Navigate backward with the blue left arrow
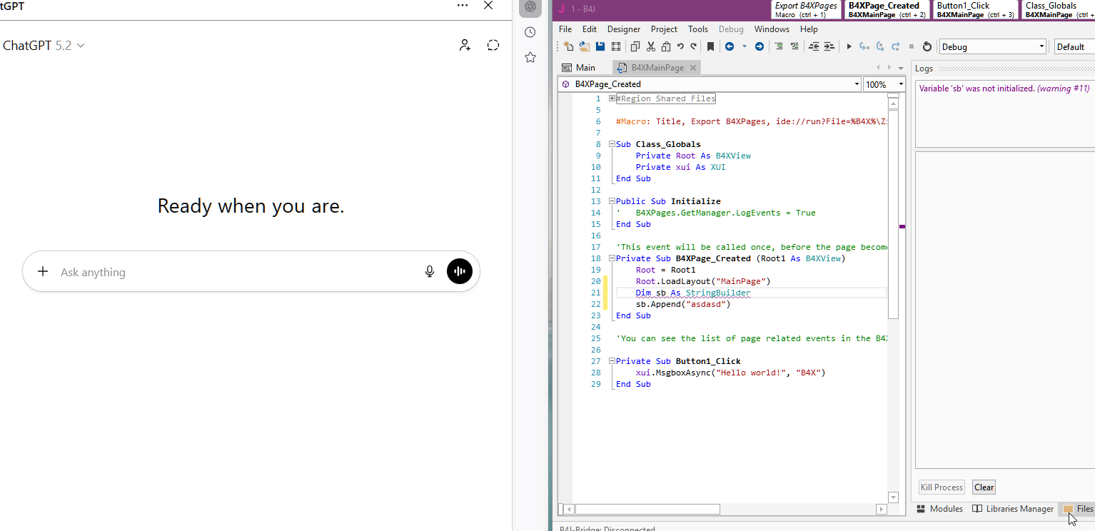The height and width of the screenshot is (531, 1095). pyautogui.click(x=729, y=46)
